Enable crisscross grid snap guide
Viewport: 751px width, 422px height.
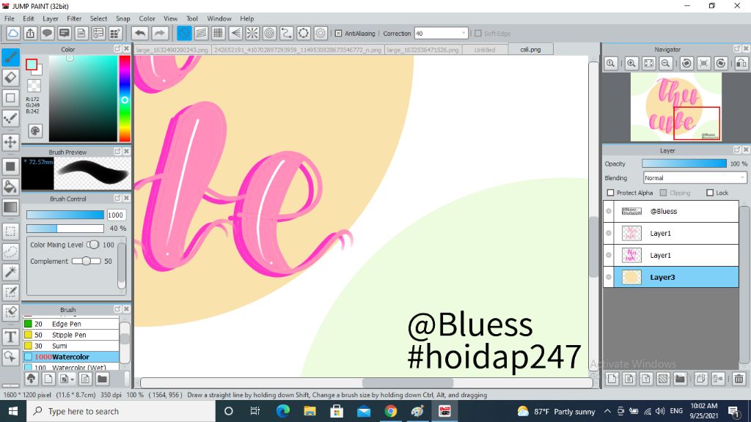pos(219,33)
